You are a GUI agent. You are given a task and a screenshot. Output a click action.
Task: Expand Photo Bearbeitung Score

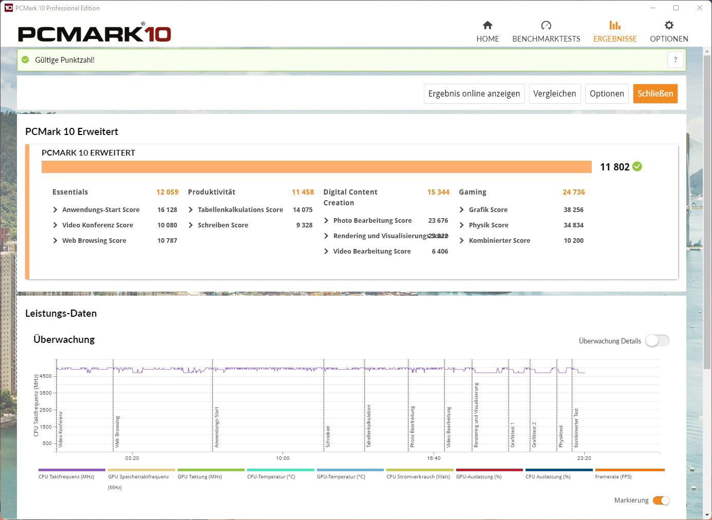point(326,220)
